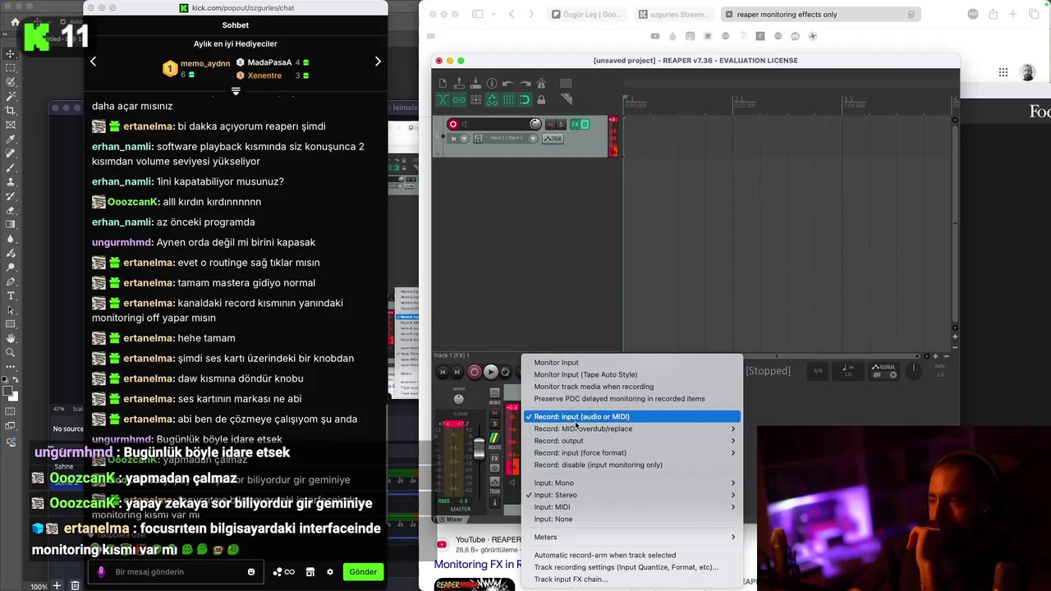Viewport: 1051px width, 591px height.
Task: Click Gönder send button in chat
Action: [363, 572]
